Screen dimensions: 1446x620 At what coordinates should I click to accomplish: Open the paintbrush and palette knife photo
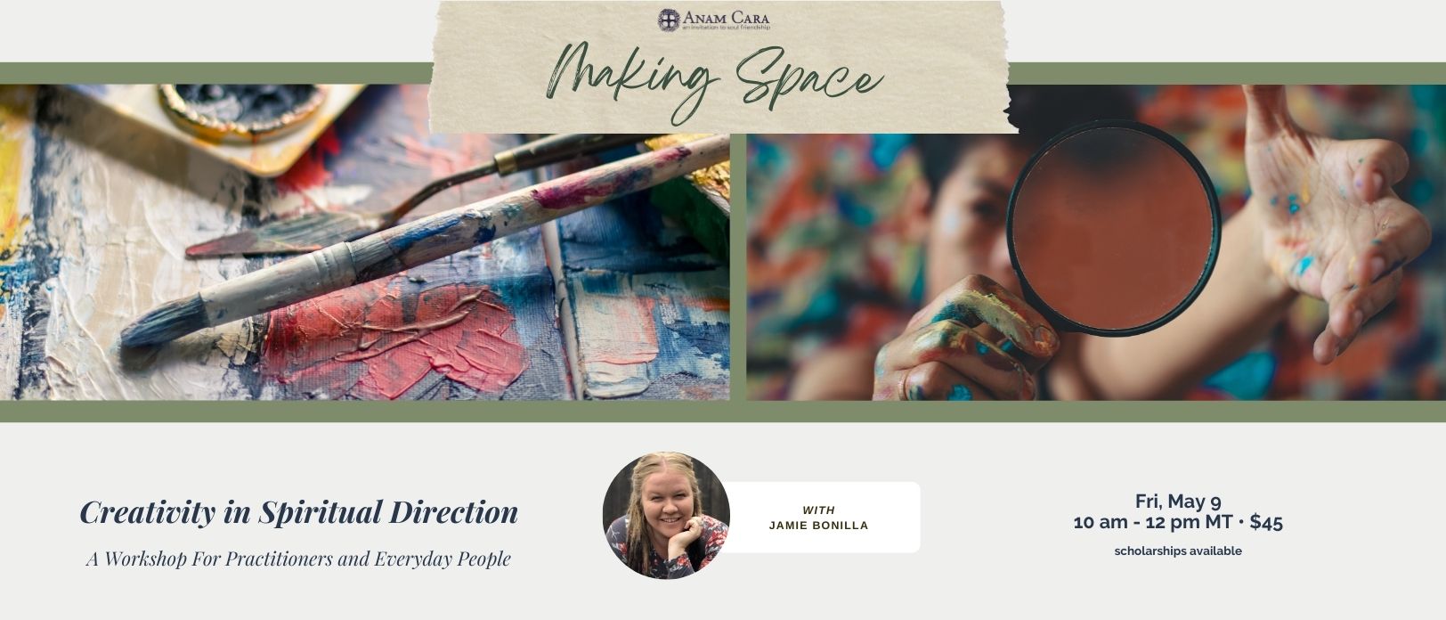pyautogui.click(x=364, y=242)
